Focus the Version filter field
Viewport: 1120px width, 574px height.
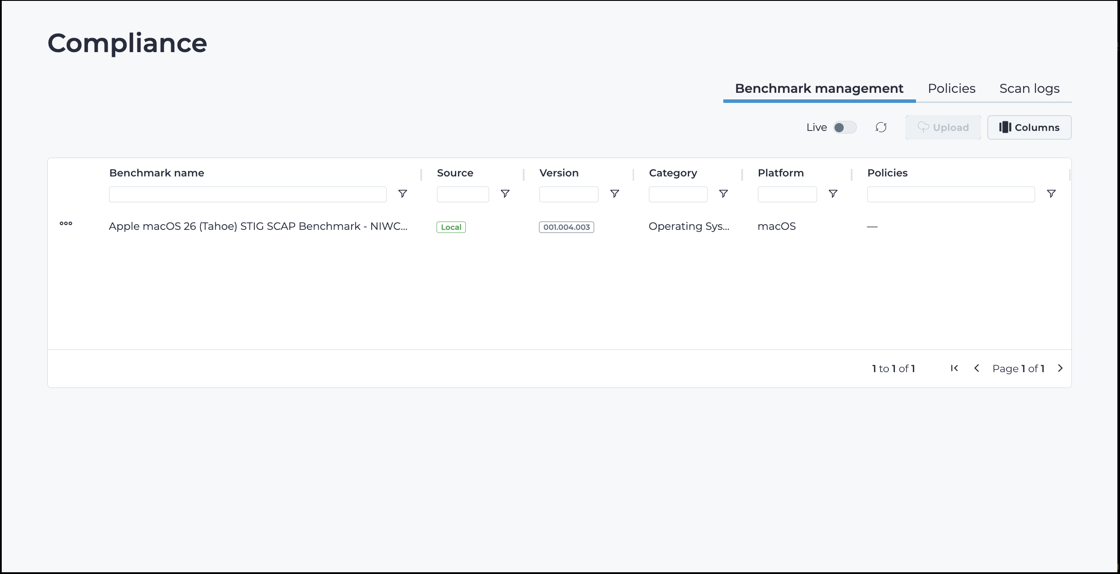(x=569, y=194)
